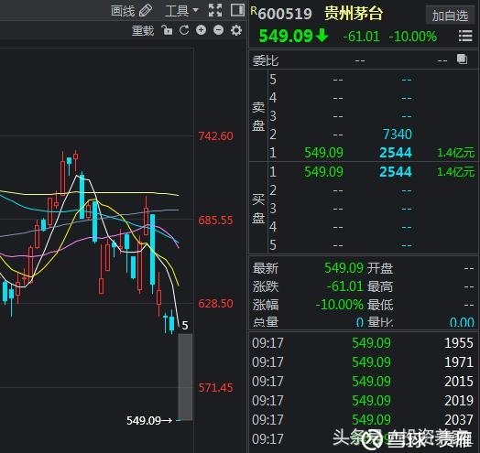Image resolution: width=480 pixels, height=453 pixels.
Task: Click stock name 贵州茅台
Action: pyautogui.click(x=354, y=13)
